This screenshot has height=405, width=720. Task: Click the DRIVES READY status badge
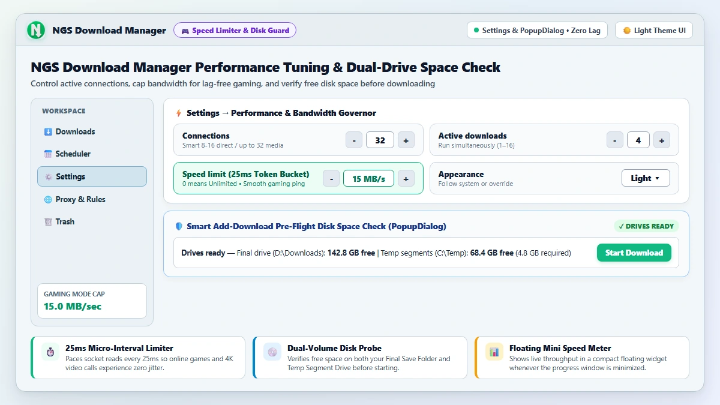pyautogui.click(x=646, y=226)
